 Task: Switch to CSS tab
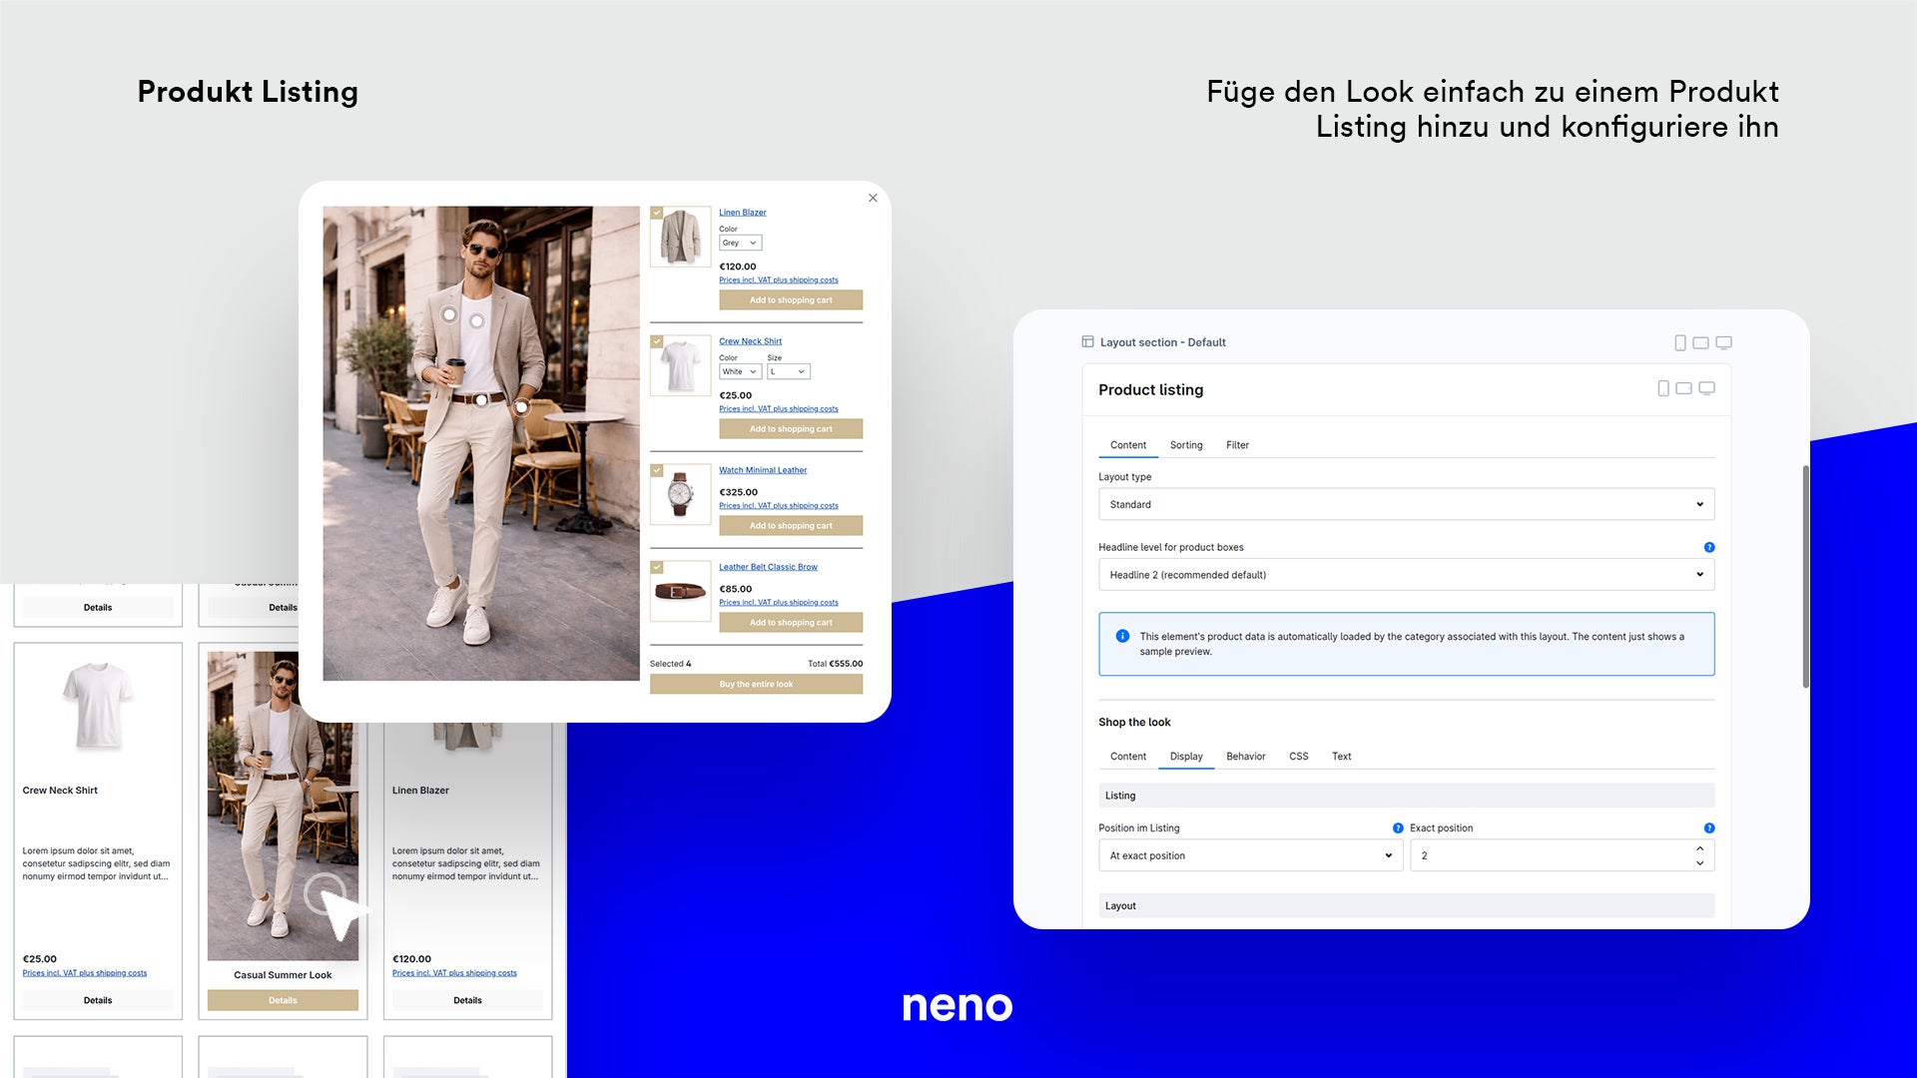tap(1298, 757)
